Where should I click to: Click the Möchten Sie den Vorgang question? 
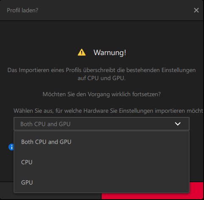pos(102,94)
